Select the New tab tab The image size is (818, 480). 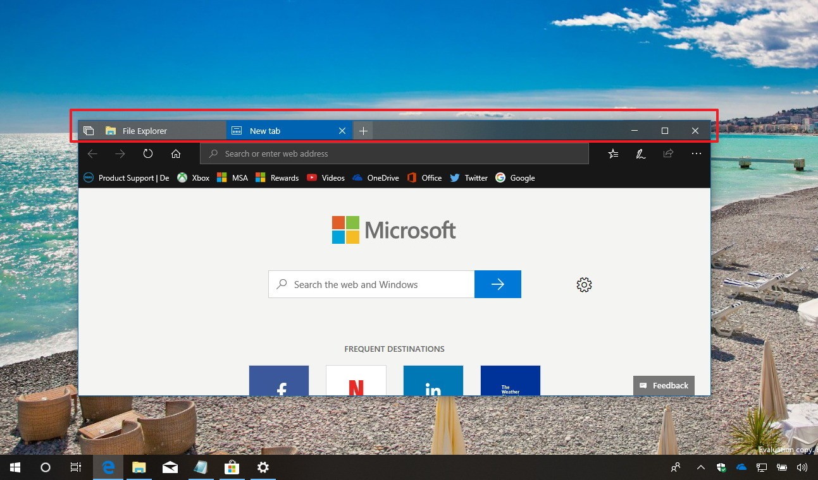click(289, 131)
